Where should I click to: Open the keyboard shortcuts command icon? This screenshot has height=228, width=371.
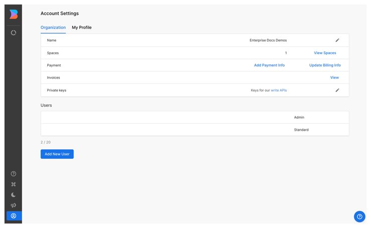coord(14,184)
